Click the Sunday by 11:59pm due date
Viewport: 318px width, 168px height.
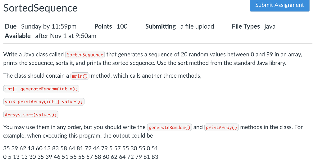point(49,26)
